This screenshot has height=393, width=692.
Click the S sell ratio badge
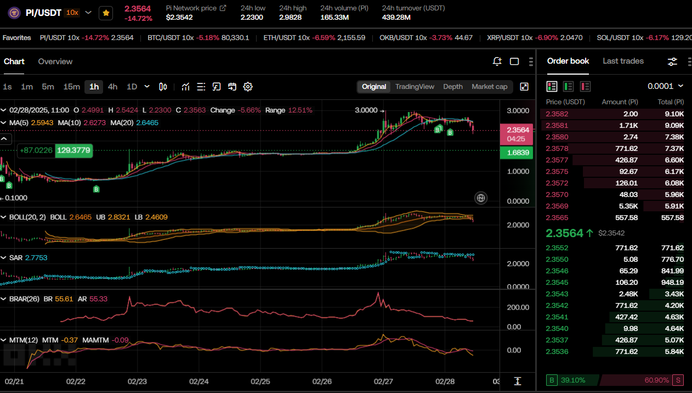click(x=678, y=380)
